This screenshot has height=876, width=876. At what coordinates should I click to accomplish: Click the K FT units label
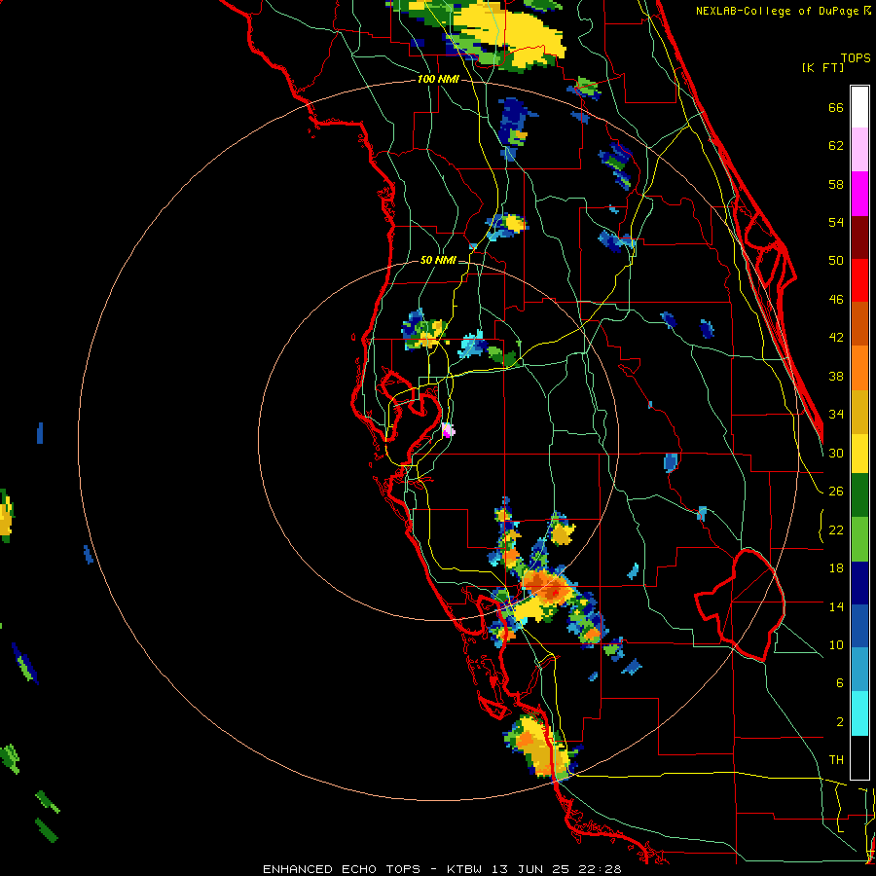point(822,68)
